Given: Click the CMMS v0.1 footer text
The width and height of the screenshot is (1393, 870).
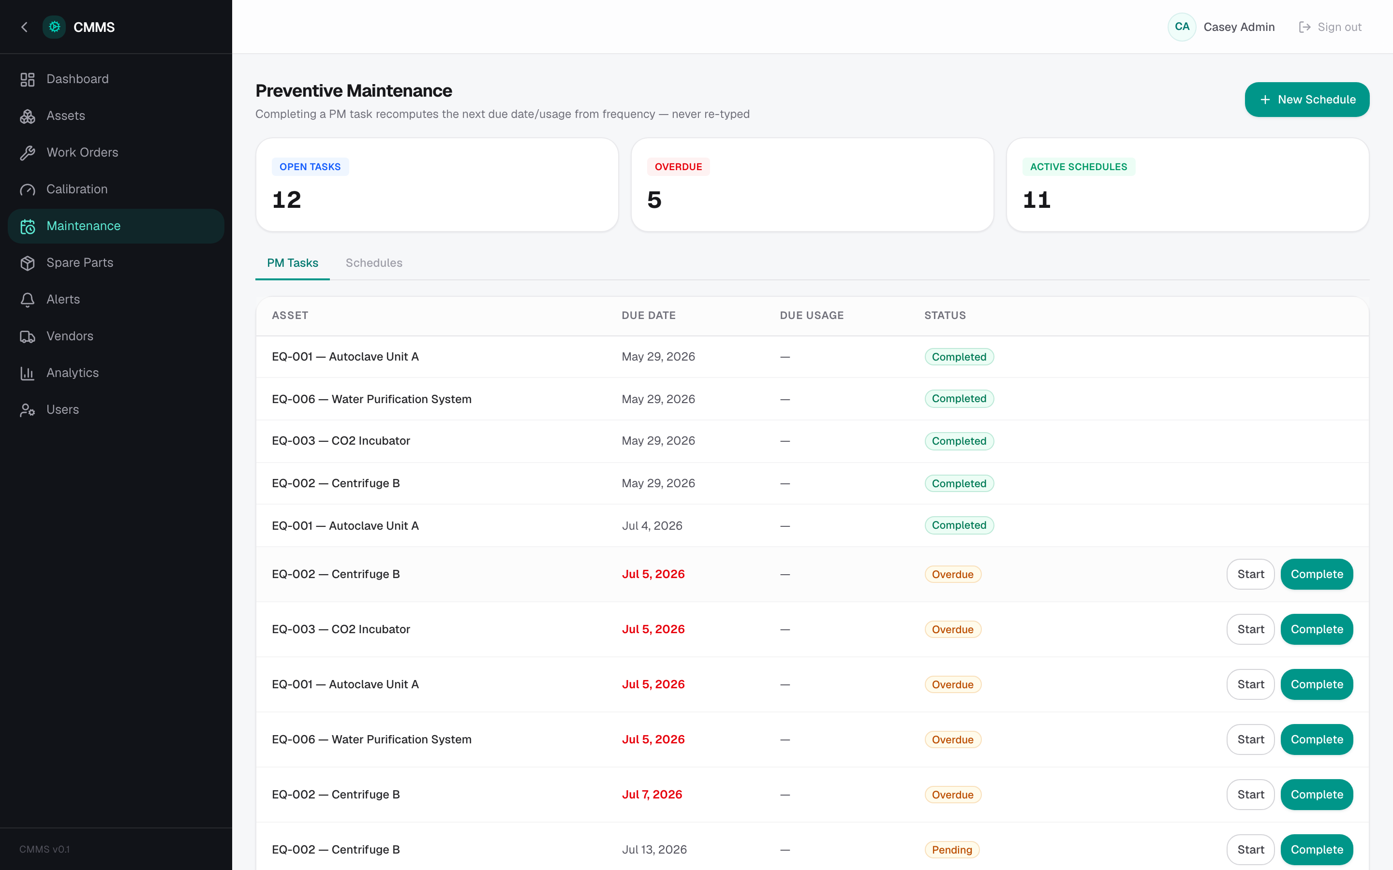Looking at the screenshot, I should [x=44, y=849].
